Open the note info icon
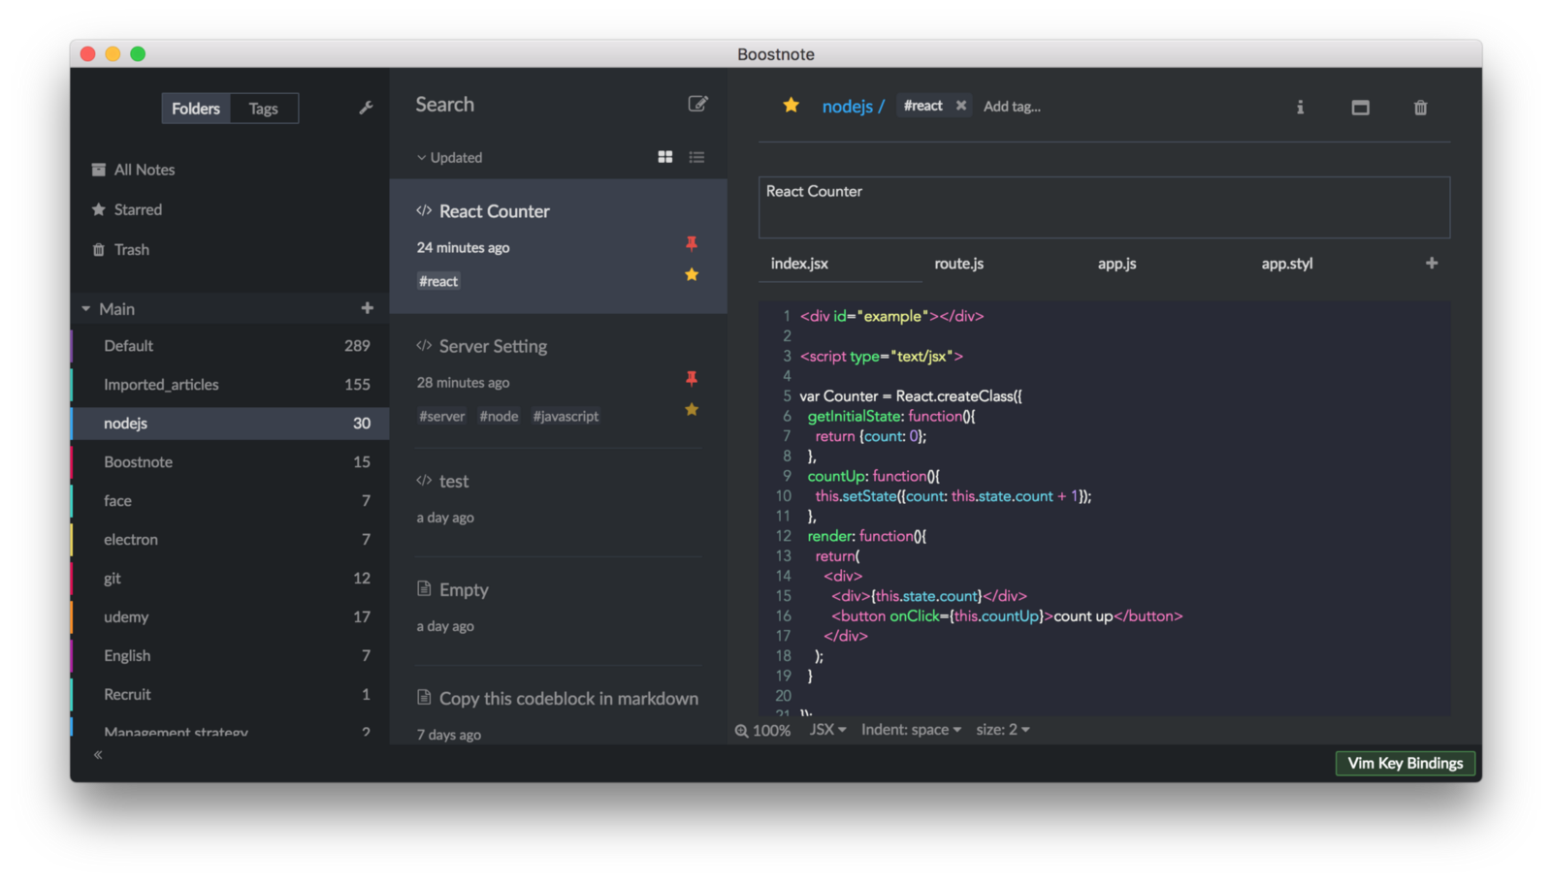1552x882 pixels. pos(1300,108)
